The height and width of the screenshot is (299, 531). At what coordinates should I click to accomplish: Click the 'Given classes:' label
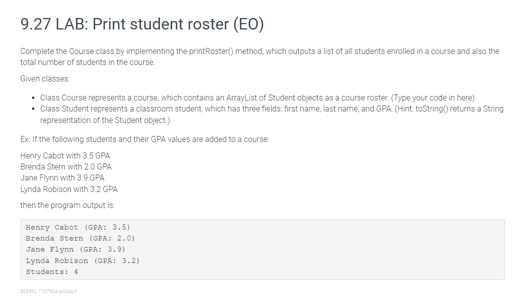[x=45, y=78]
